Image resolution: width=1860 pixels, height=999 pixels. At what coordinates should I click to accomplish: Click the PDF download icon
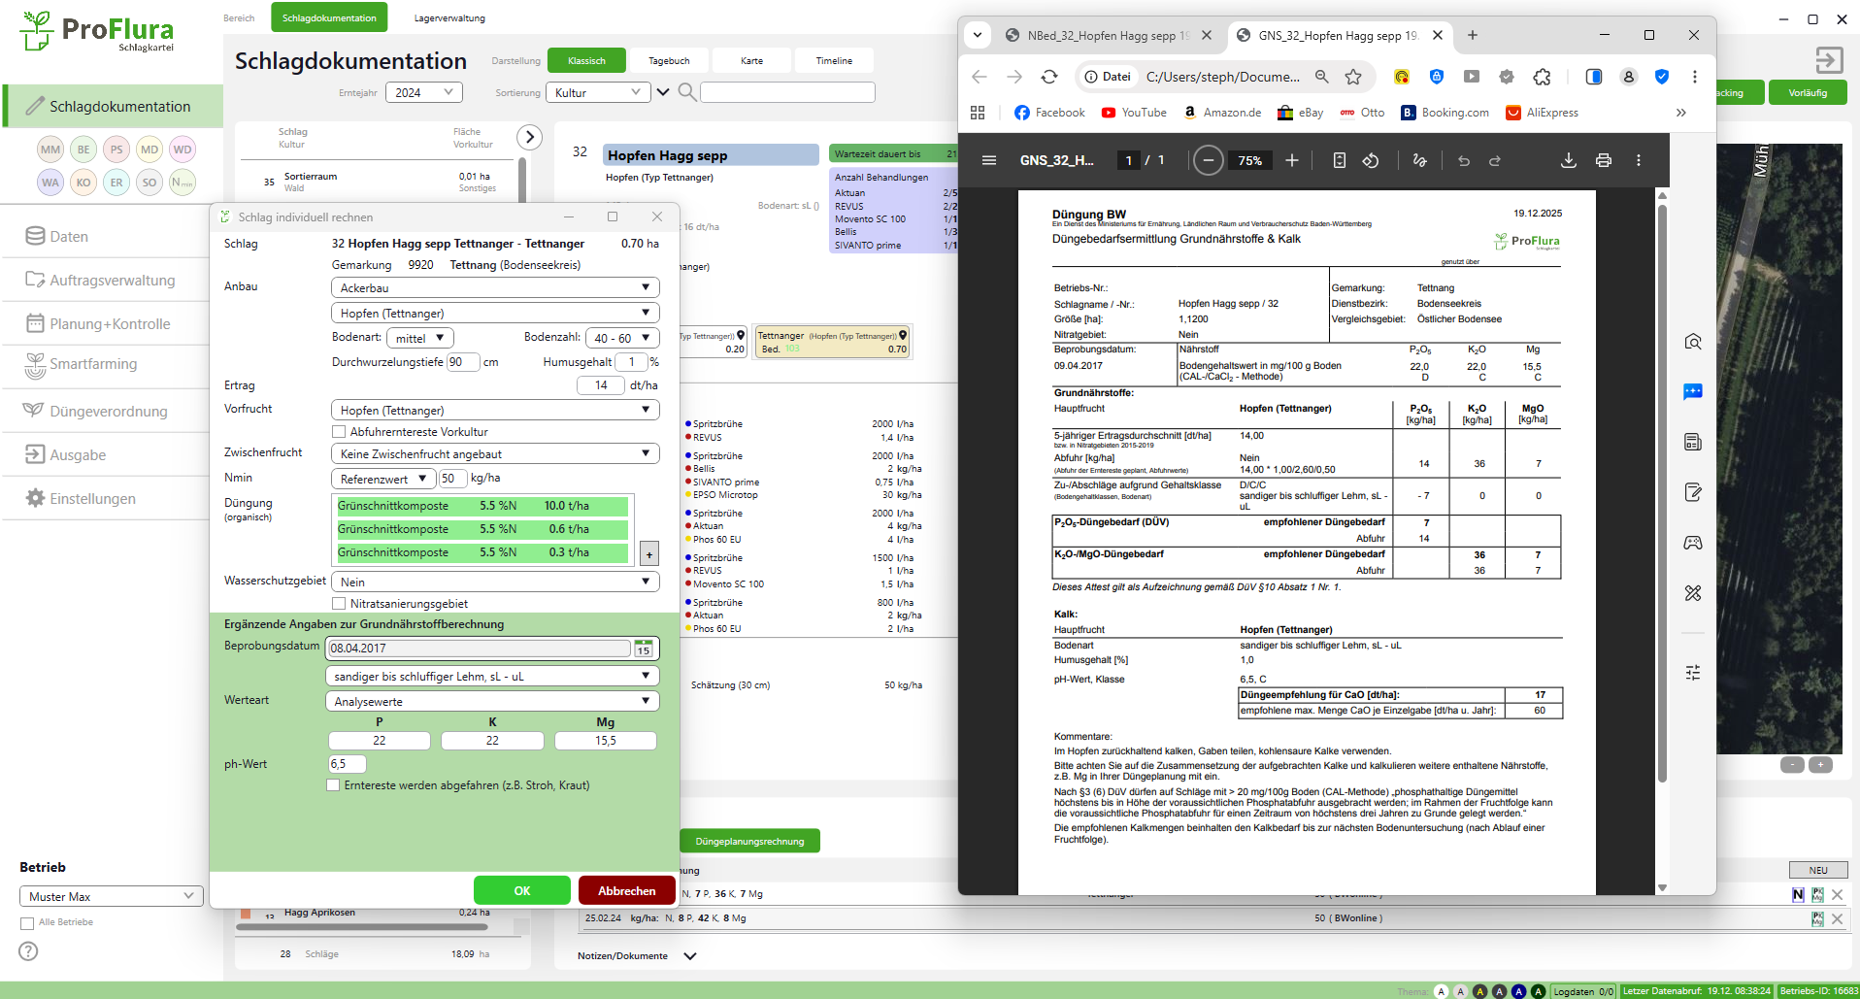[x=1568, y=160]
